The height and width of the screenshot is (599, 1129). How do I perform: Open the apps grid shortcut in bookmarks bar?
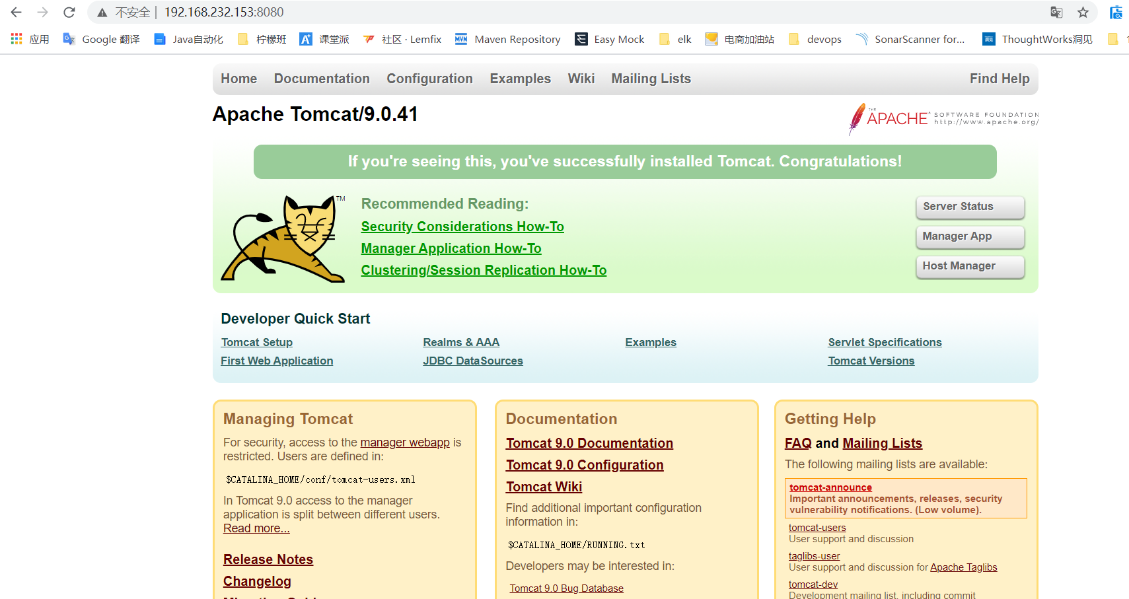coord(17,40)
